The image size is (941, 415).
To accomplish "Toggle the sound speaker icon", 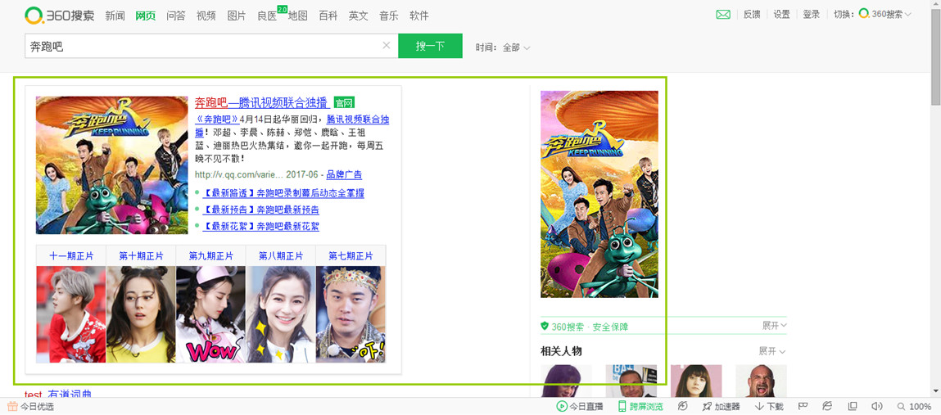I will (877, 407).
